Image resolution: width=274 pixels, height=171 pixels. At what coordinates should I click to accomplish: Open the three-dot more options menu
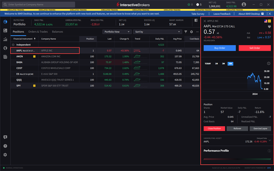[197, 32]
